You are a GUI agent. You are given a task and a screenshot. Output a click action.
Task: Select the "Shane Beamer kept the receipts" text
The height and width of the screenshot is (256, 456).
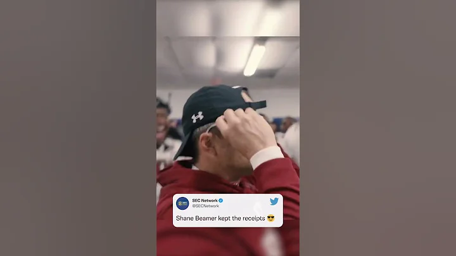(x=220, y=218)
